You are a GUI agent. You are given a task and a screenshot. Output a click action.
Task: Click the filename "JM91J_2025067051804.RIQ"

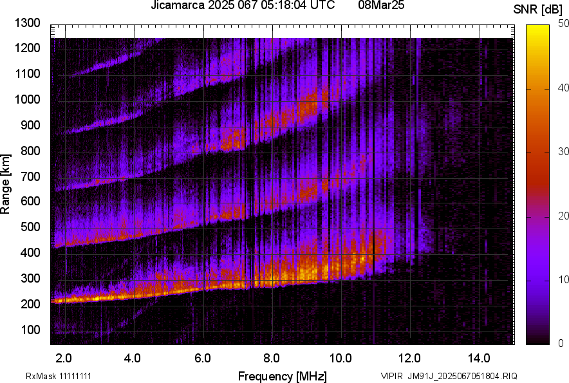coord(462,376)
